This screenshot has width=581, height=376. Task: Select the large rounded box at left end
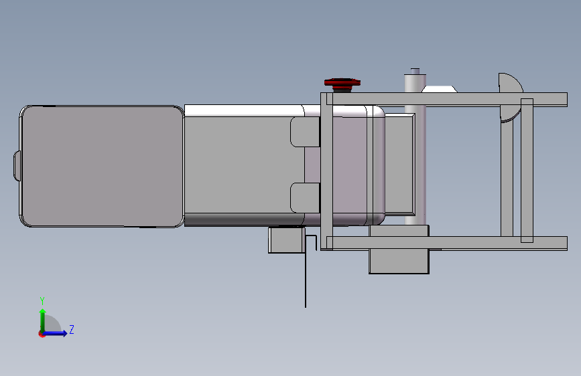tap(102, 166)
